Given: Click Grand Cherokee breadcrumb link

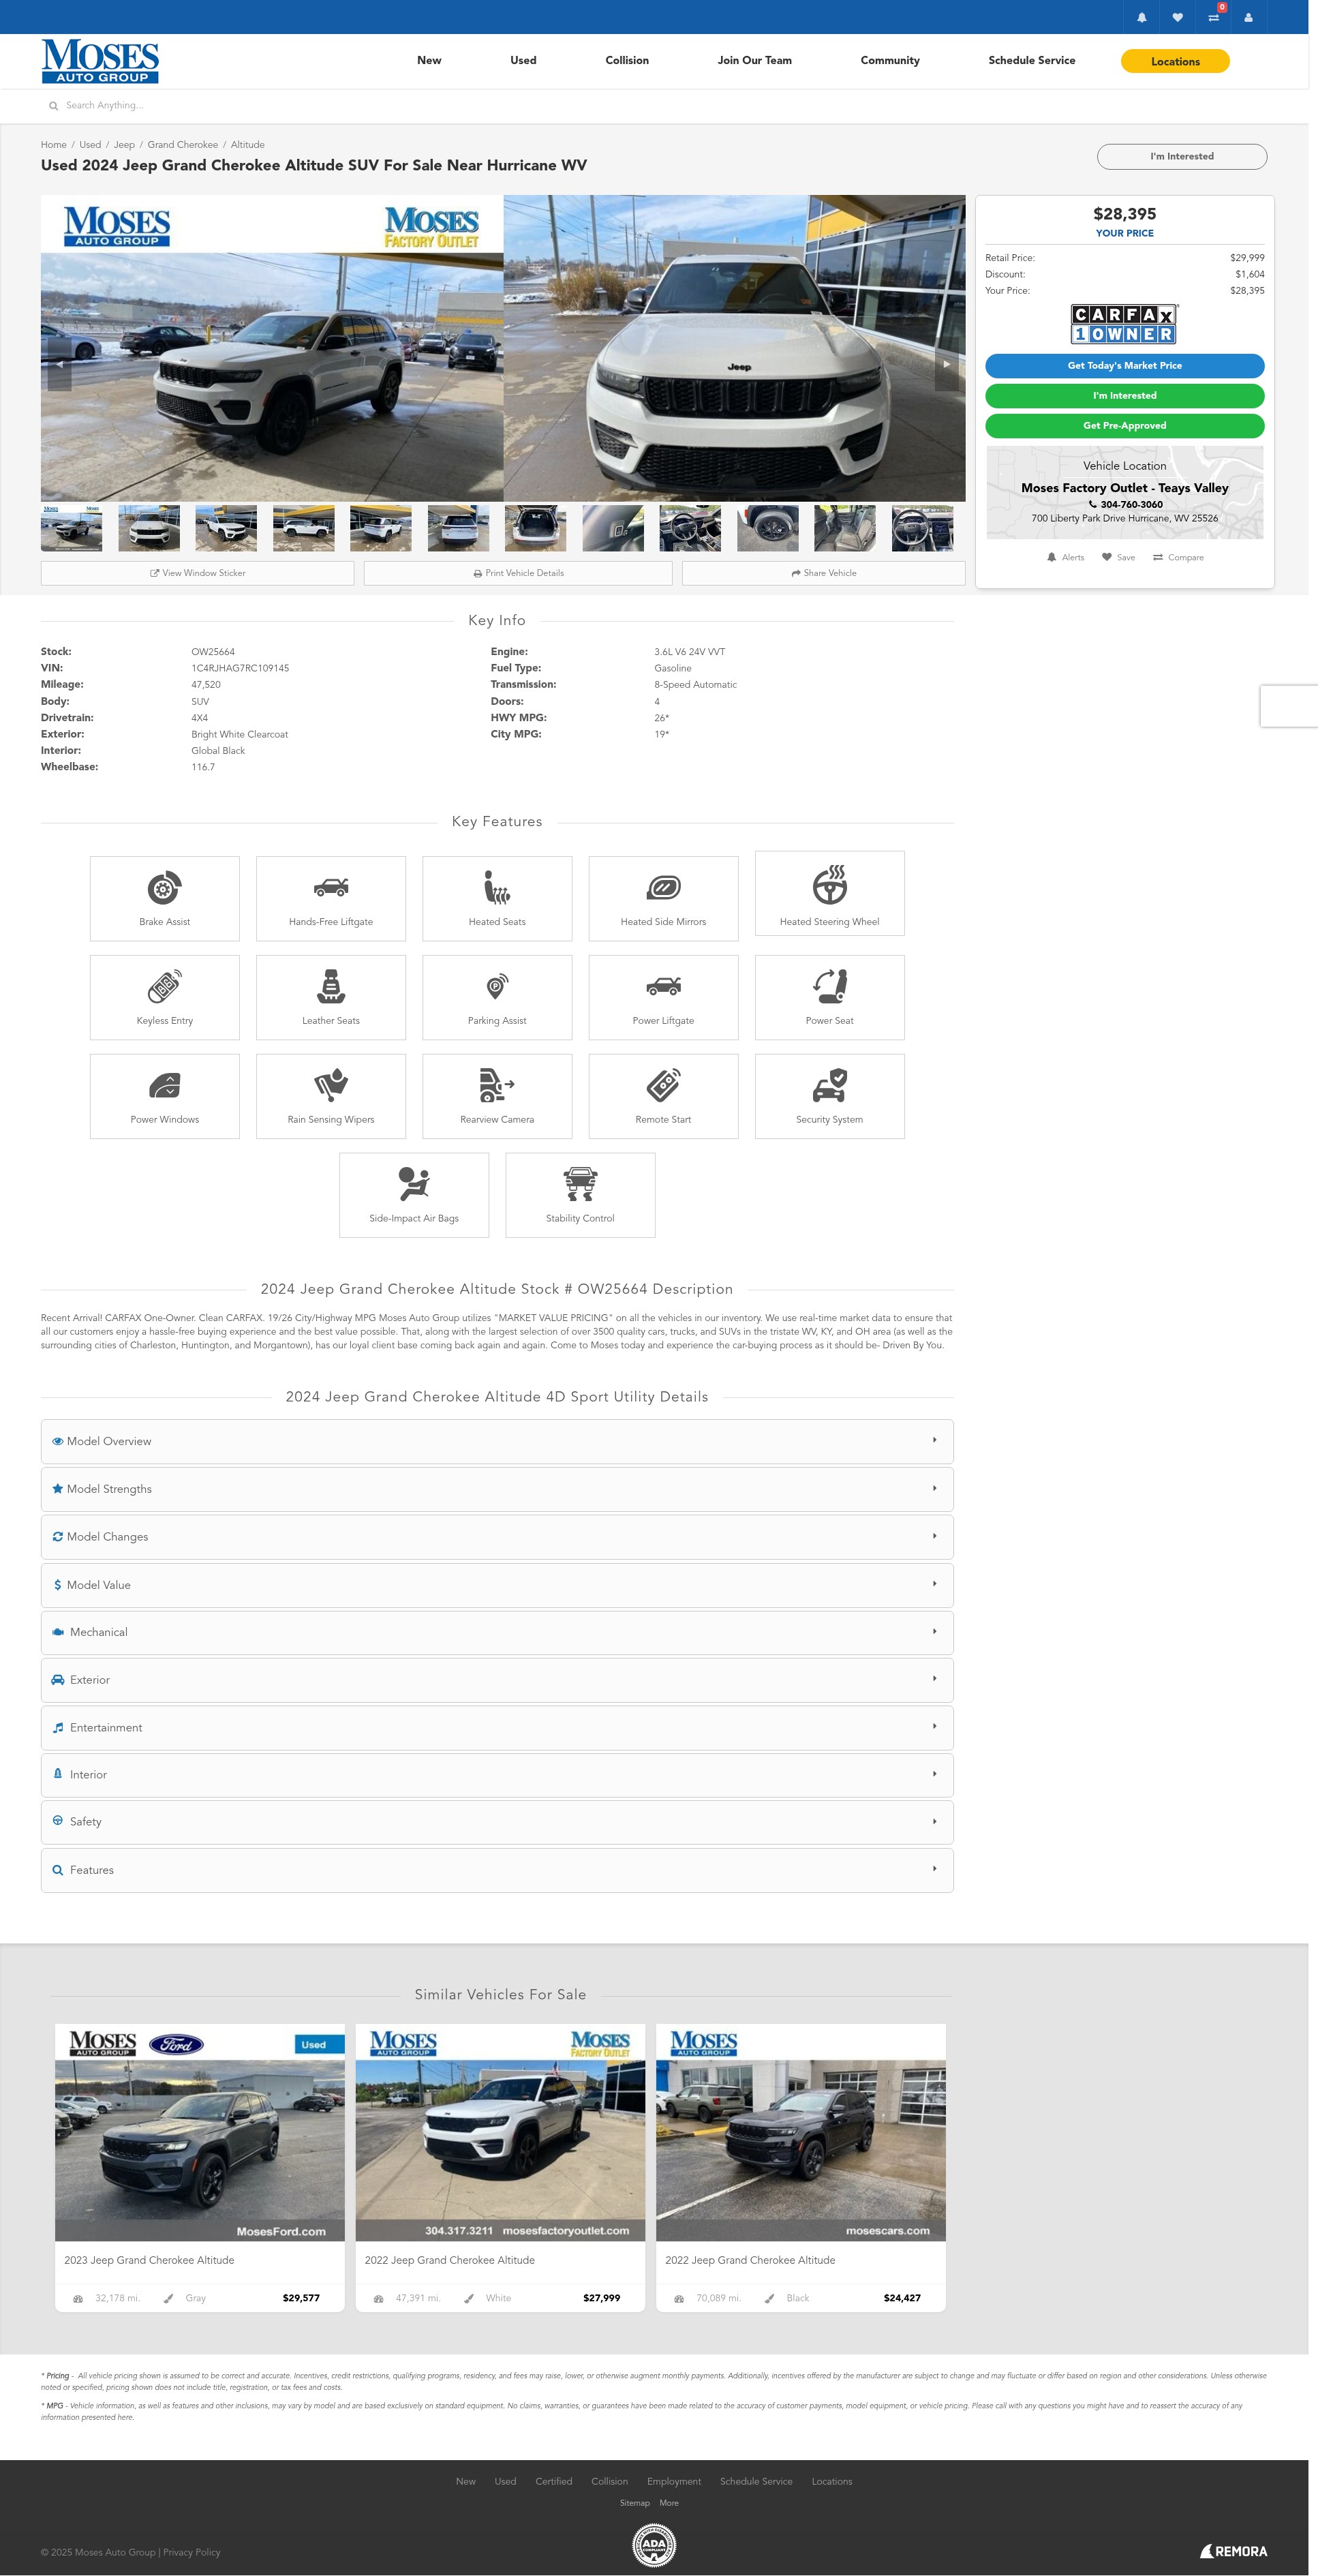Looking at the screenshot, I should point(183,145).
